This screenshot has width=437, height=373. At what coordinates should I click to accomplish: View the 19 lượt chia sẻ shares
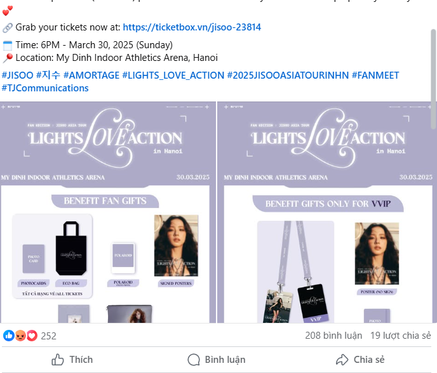click(401, 336)
